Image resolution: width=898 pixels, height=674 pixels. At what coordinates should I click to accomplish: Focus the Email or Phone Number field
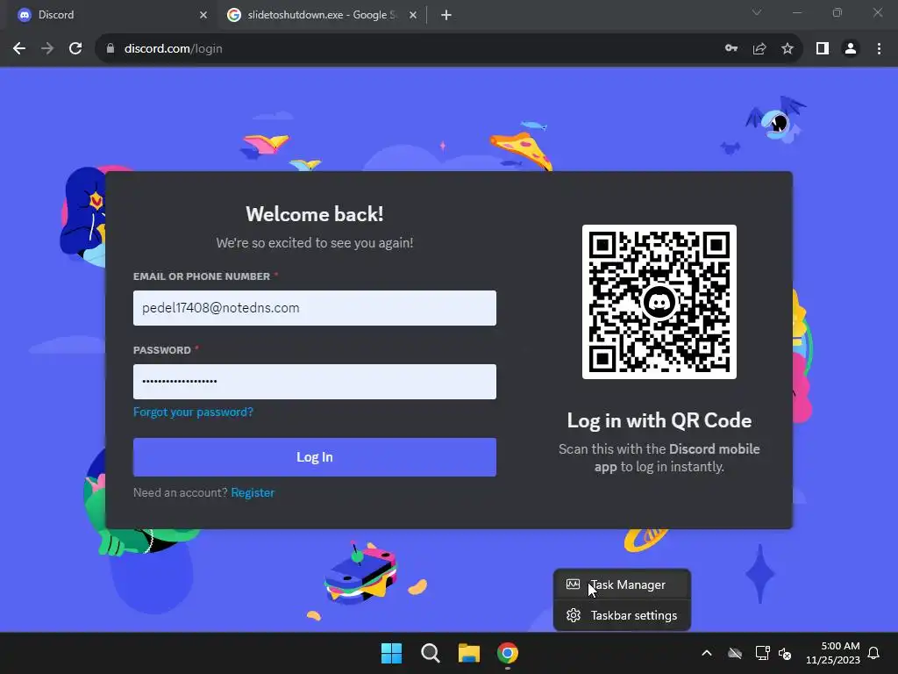coord(315,308)
